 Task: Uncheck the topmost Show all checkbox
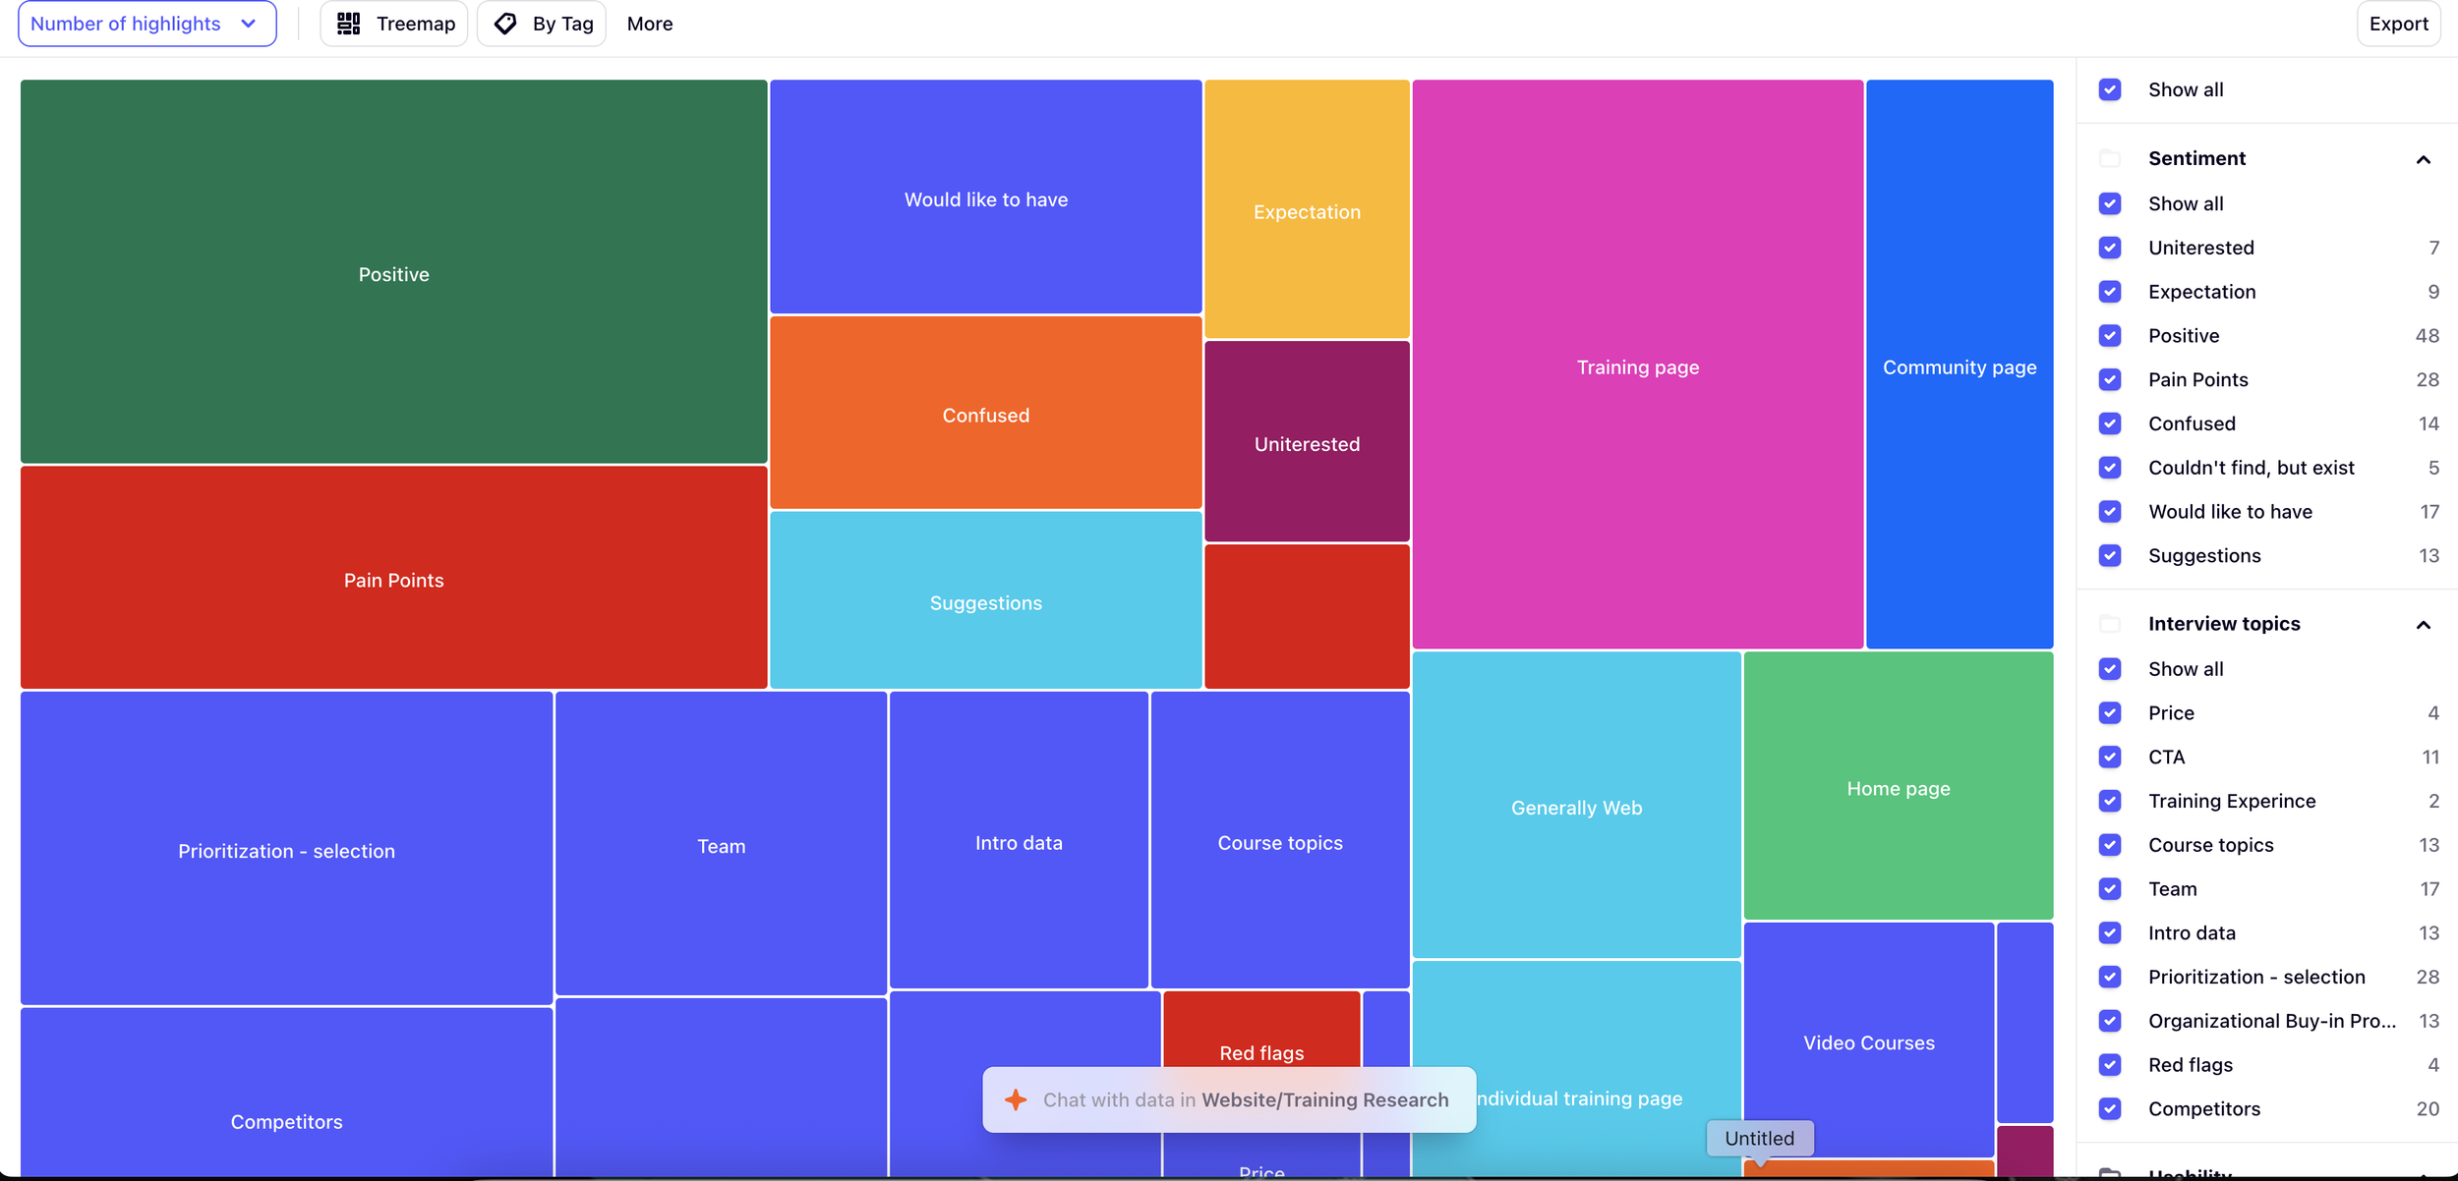pyautogui.click(x=2110, y=89)
